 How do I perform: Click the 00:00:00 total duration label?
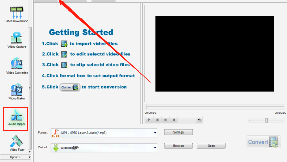(280, 113)
